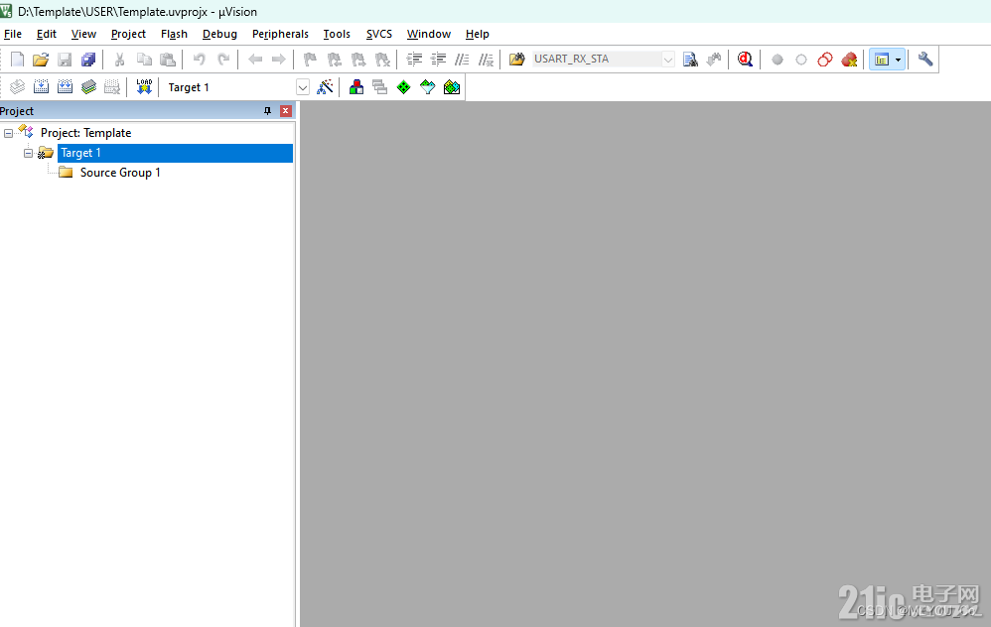Create a new file from toolbar
991x627 pixels.
pyautogui.click(x=17, y=60)
